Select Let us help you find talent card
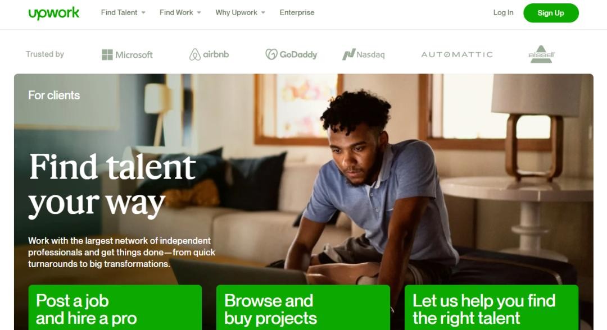 pos(491,308)
